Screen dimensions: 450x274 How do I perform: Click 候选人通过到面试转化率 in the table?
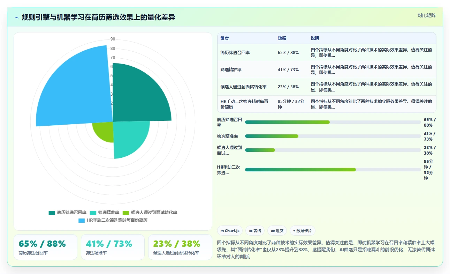[244, 87]
